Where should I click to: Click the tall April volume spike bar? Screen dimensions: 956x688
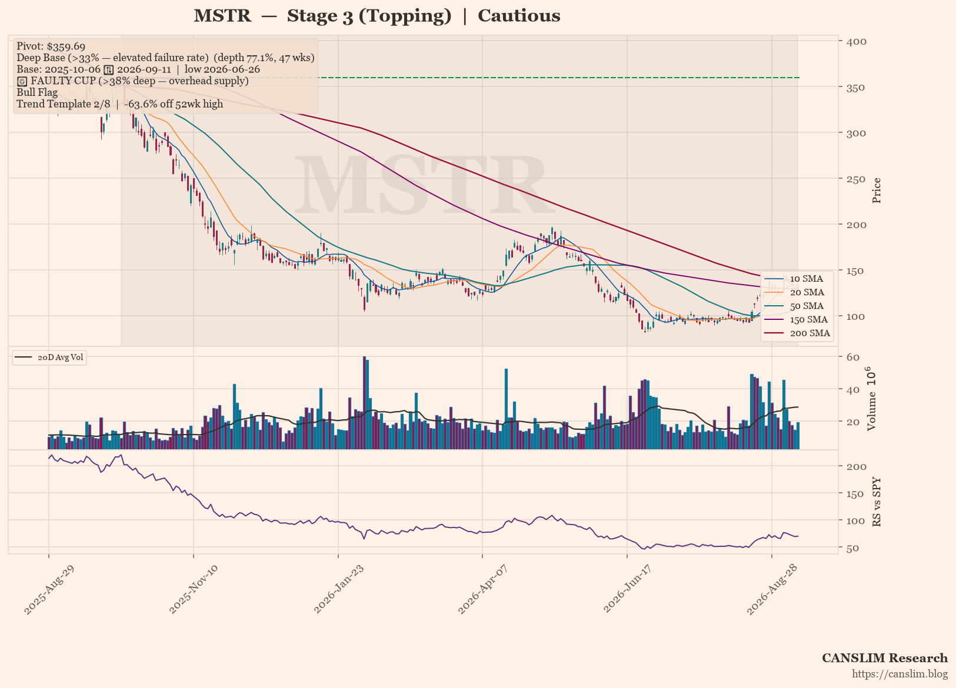(506, 409)
